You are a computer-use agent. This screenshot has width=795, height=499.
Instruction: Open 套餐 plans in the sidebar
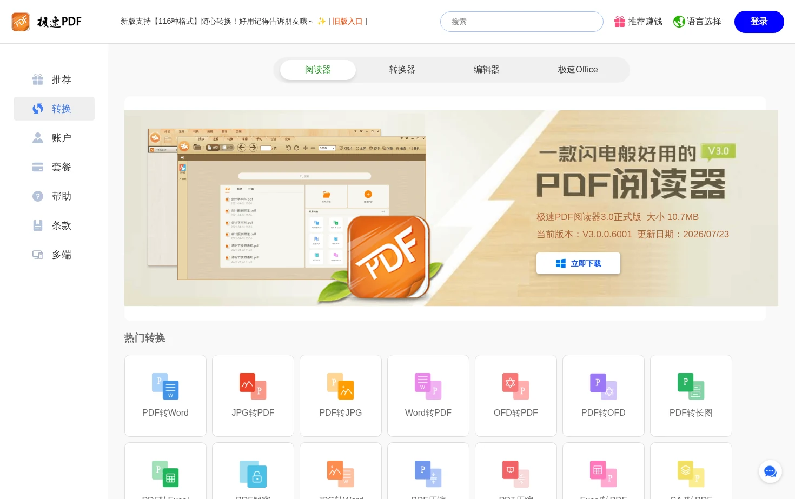tap(54, 167)
